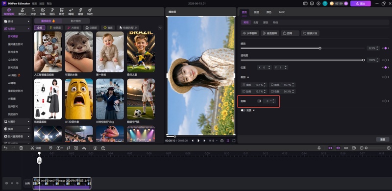Toggle the first purple magnetic snap button

[x=330, y=148]
